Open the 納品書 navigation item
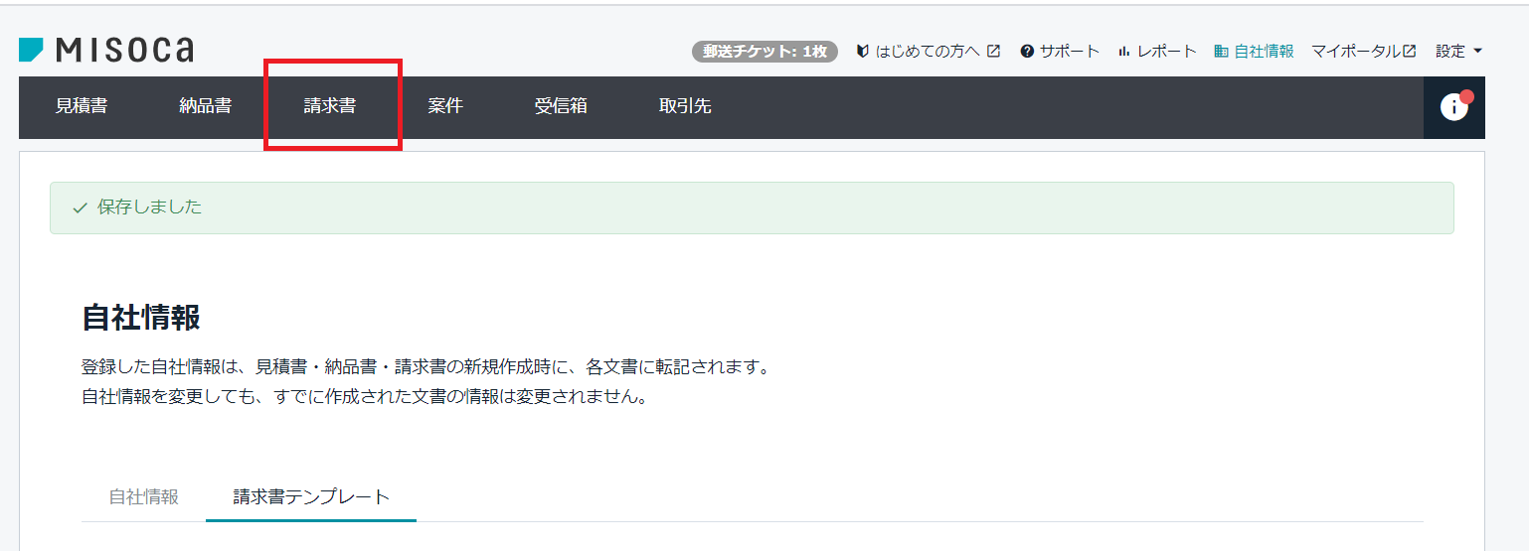 [206, 106]
